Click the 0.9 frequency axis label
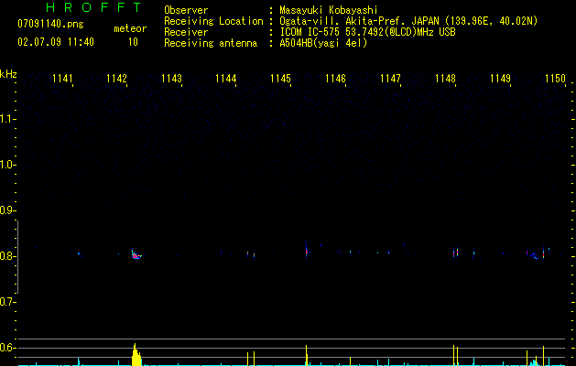 (x=7, y=210)
